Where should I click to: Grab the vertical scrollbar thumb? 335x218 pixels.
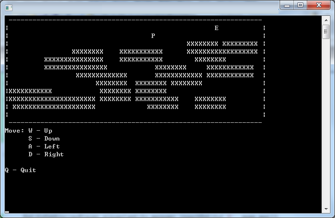(x=326, y=32)
